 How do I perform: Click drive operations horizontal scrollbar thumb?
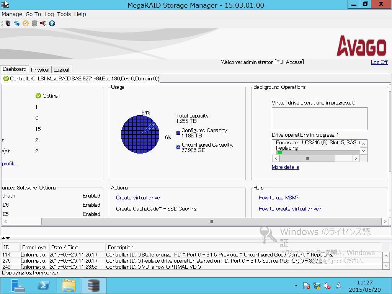[307, 158]
